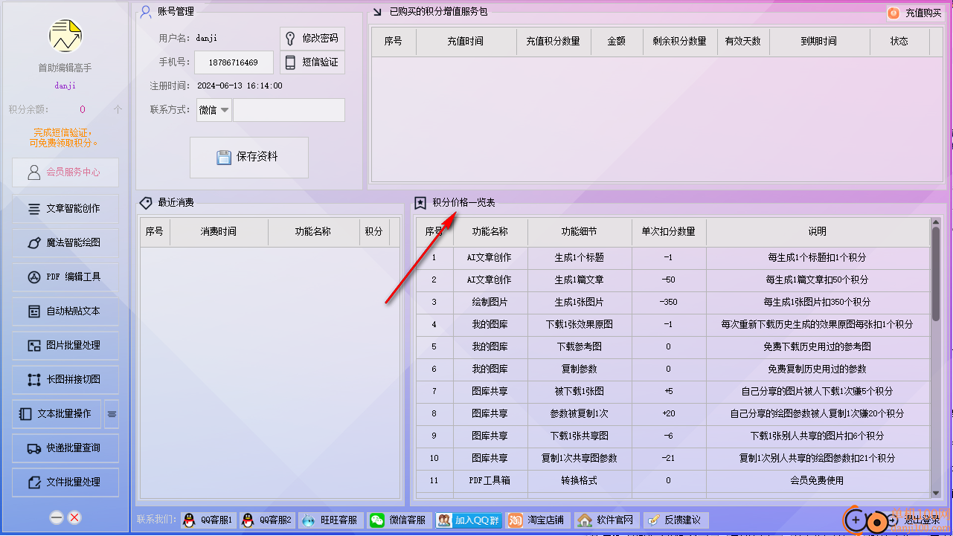
Task: Click the 完成短信验证 free points notice
Action: 64,138
